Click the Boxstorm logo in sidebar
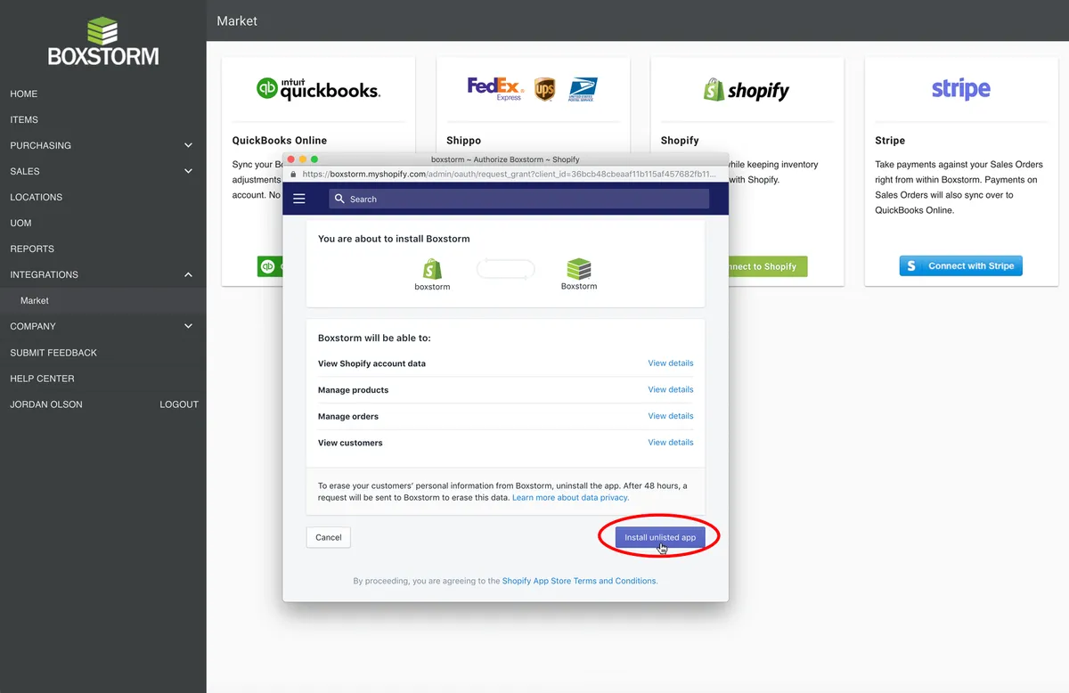1069x693 pixels. click(x=103, y=41)
